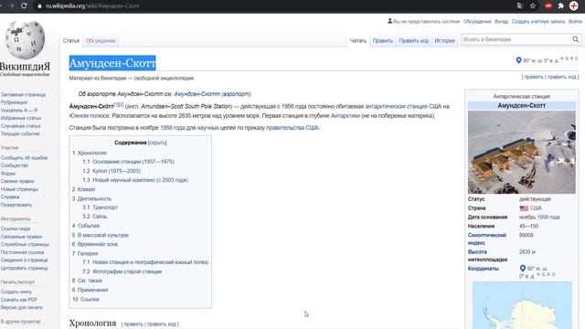Click Синоптический индекс infobox link
The width and height of the screenshot is (585, 329).
pyautogui.click(x=487, y=239)
